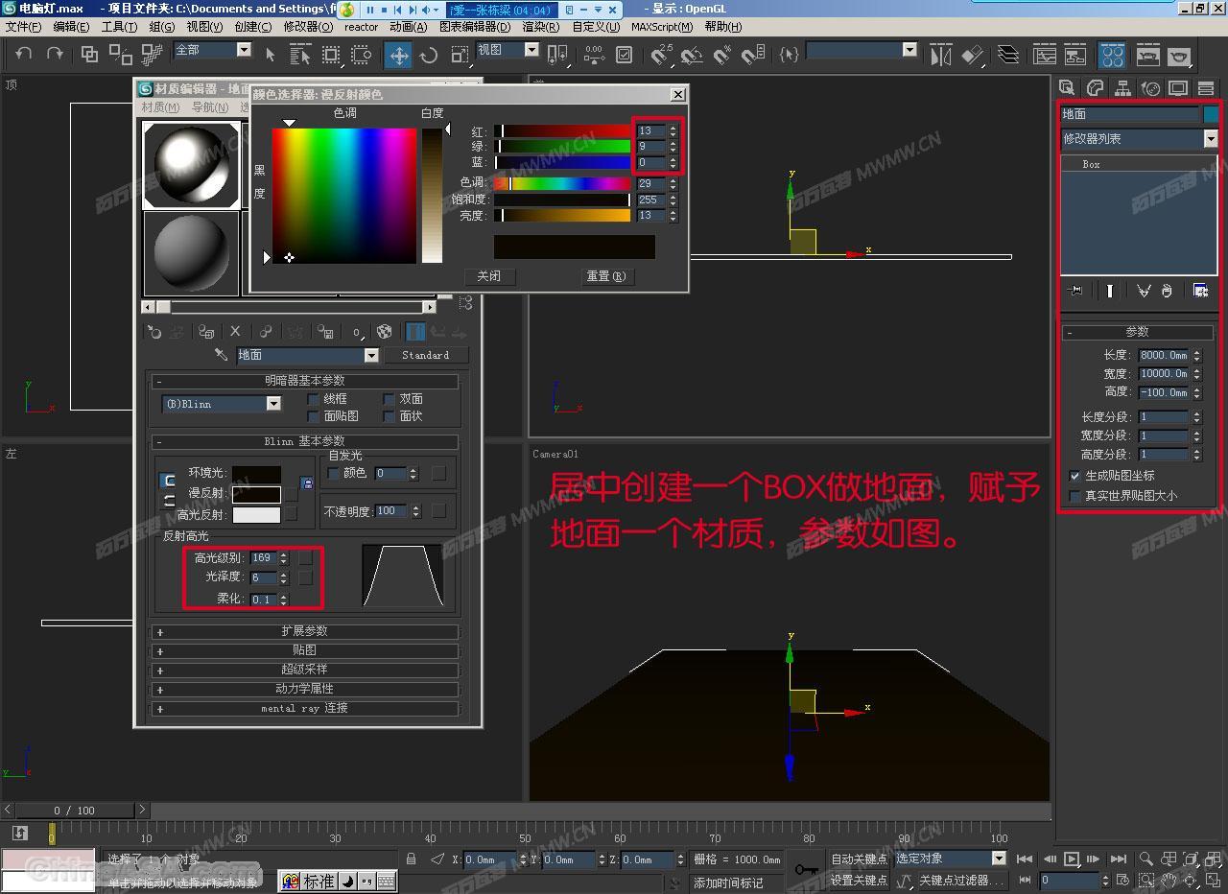Check 真实世界贴图大小 checkbox
The height and width of the screenshot is (894, 1228).
tap(1075, 496)
